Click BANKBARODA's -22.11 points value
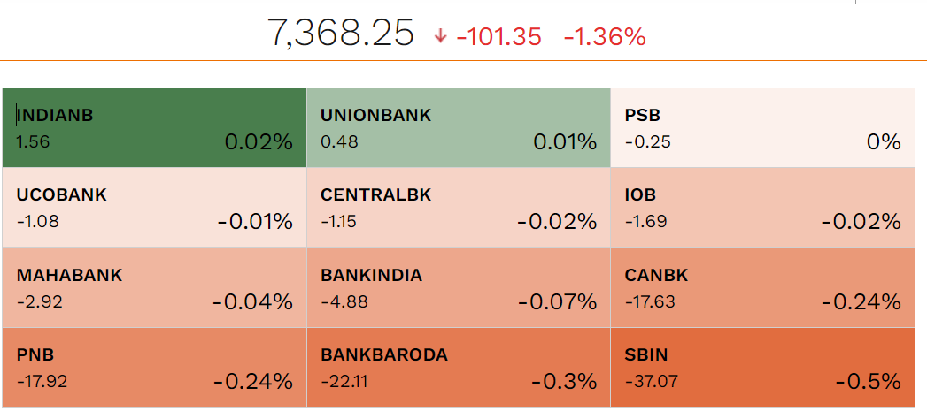This screenshot has height=411, width=927. [340, 381]
